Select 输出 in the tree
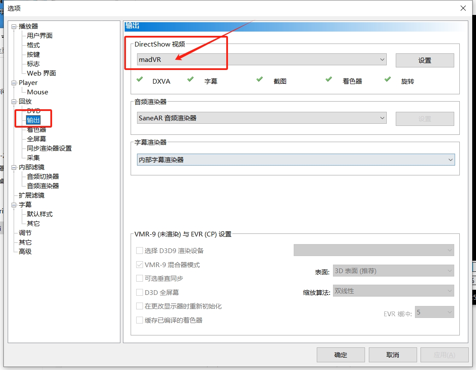This screenshot has height=370, width=476. [33, 120]
